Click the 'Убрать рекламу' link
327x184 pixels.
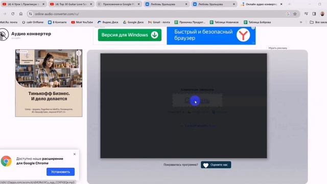pyautogui.click(x=277, y=48)
